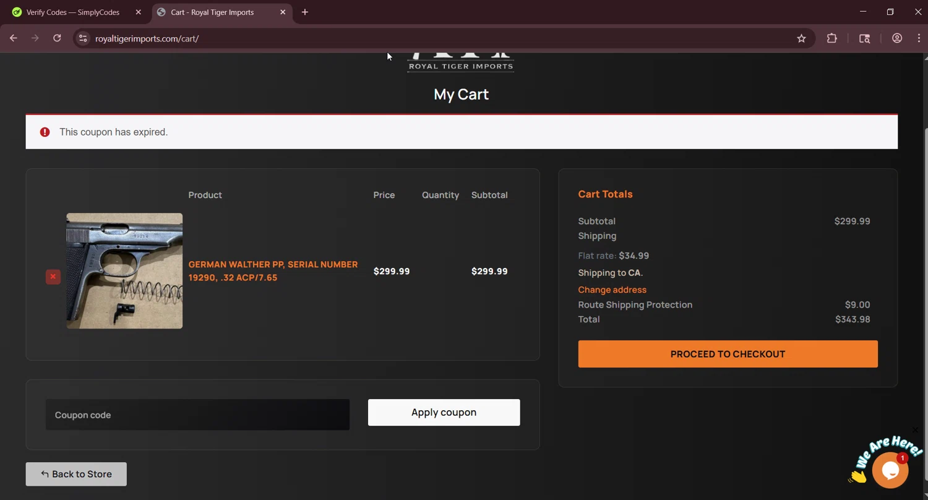Dismiss the We Are Here chat popup

[915, 429]
